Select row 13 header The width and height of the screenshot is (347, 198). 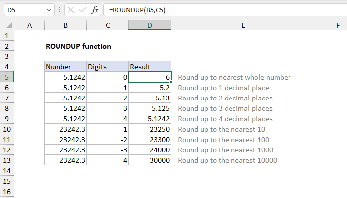point(7,160)
